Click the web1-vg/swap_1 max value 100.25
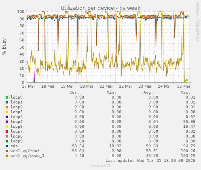201x170 pixels. [188, 156]
